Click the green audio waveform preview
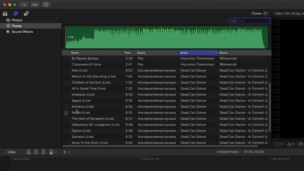Image resolution: width=304 pixels, height=171 pixels. [167, 38]
